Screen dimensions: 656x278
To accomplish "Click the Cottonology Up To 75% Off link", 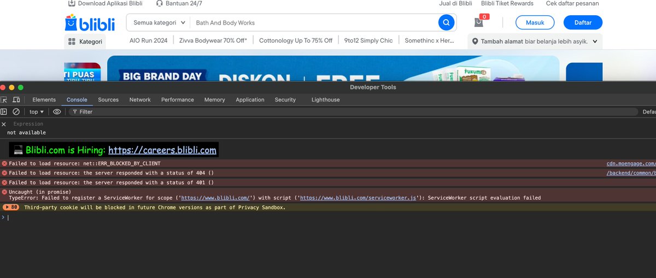I will tap(296, 40).
